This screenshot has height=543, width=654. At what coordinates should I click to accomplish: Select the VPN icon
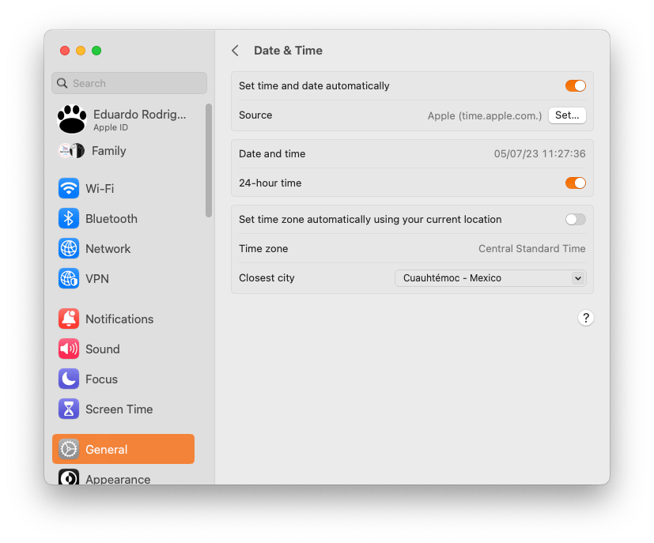coord(69,279)
